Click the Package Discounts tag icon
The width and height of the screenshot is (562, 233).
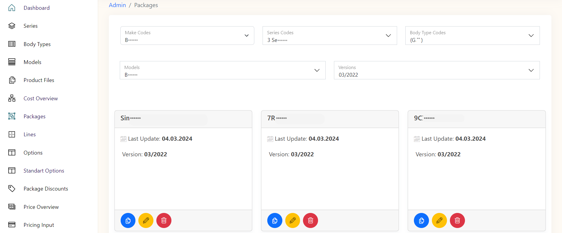click(x=12, y=188)
